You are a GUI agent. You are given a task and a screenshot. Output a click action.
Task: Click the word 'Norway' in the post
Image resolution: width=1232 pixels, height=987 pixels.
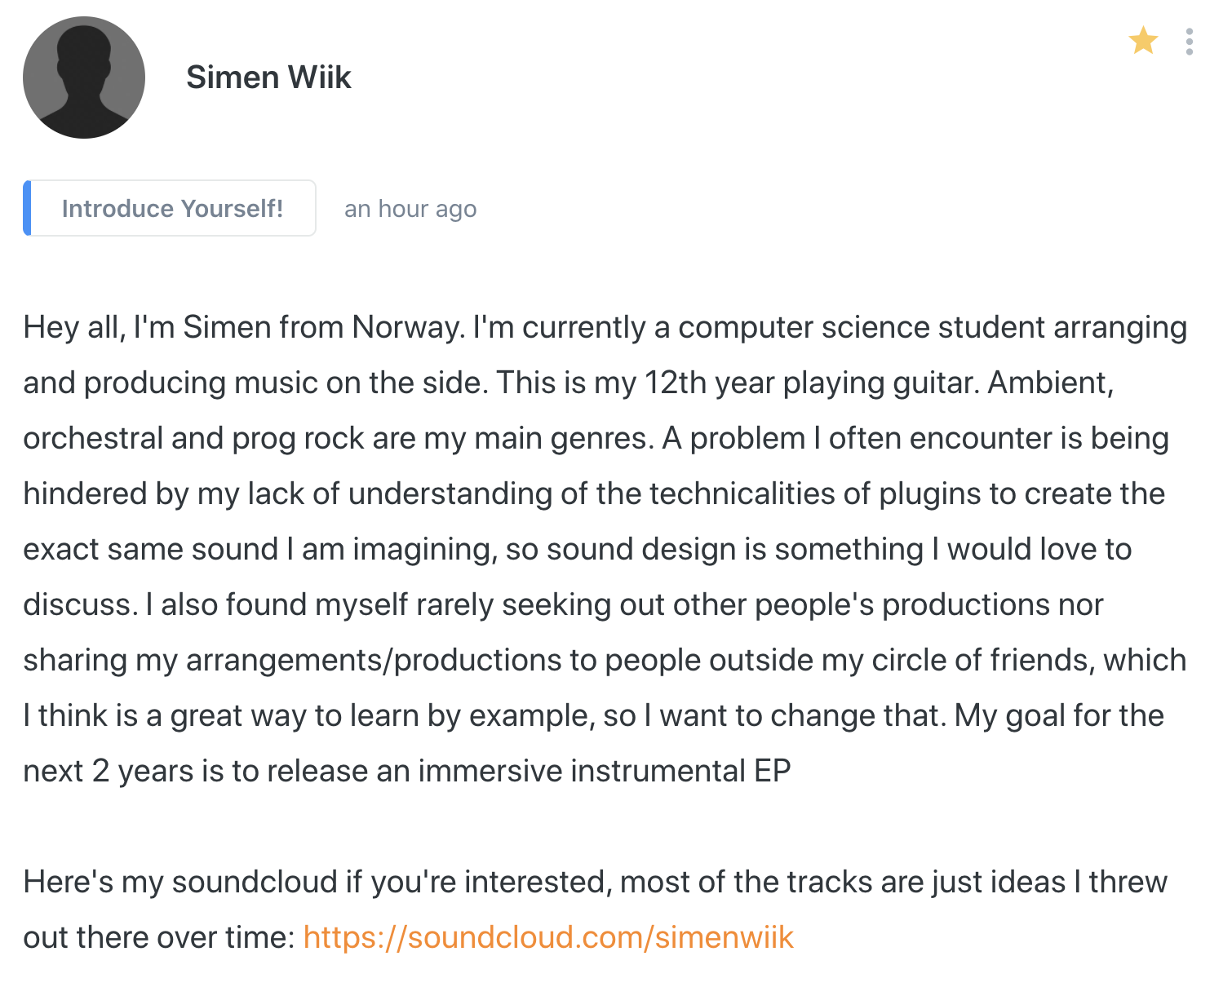[x=407, y=327]
